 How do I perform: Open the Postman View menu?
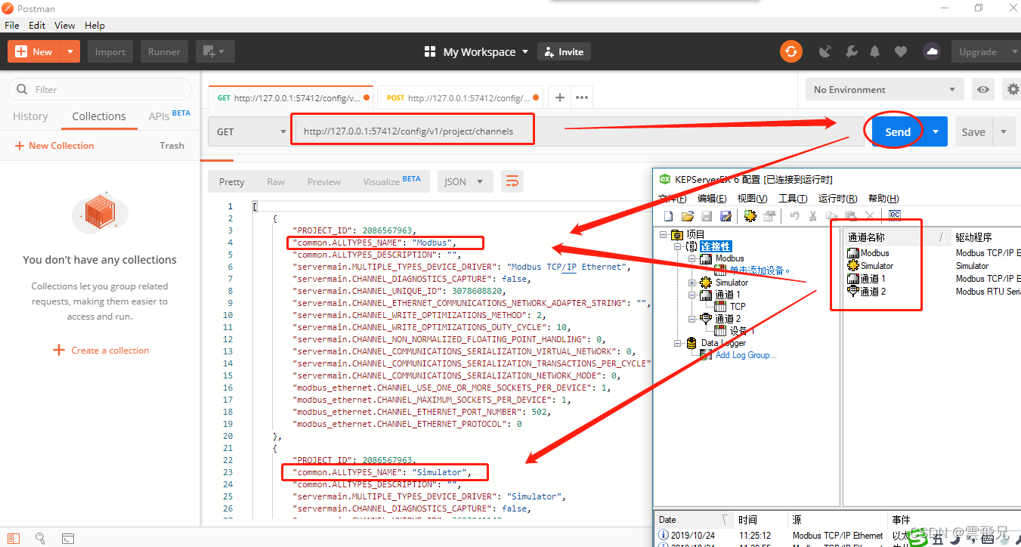tap(65, 25)
